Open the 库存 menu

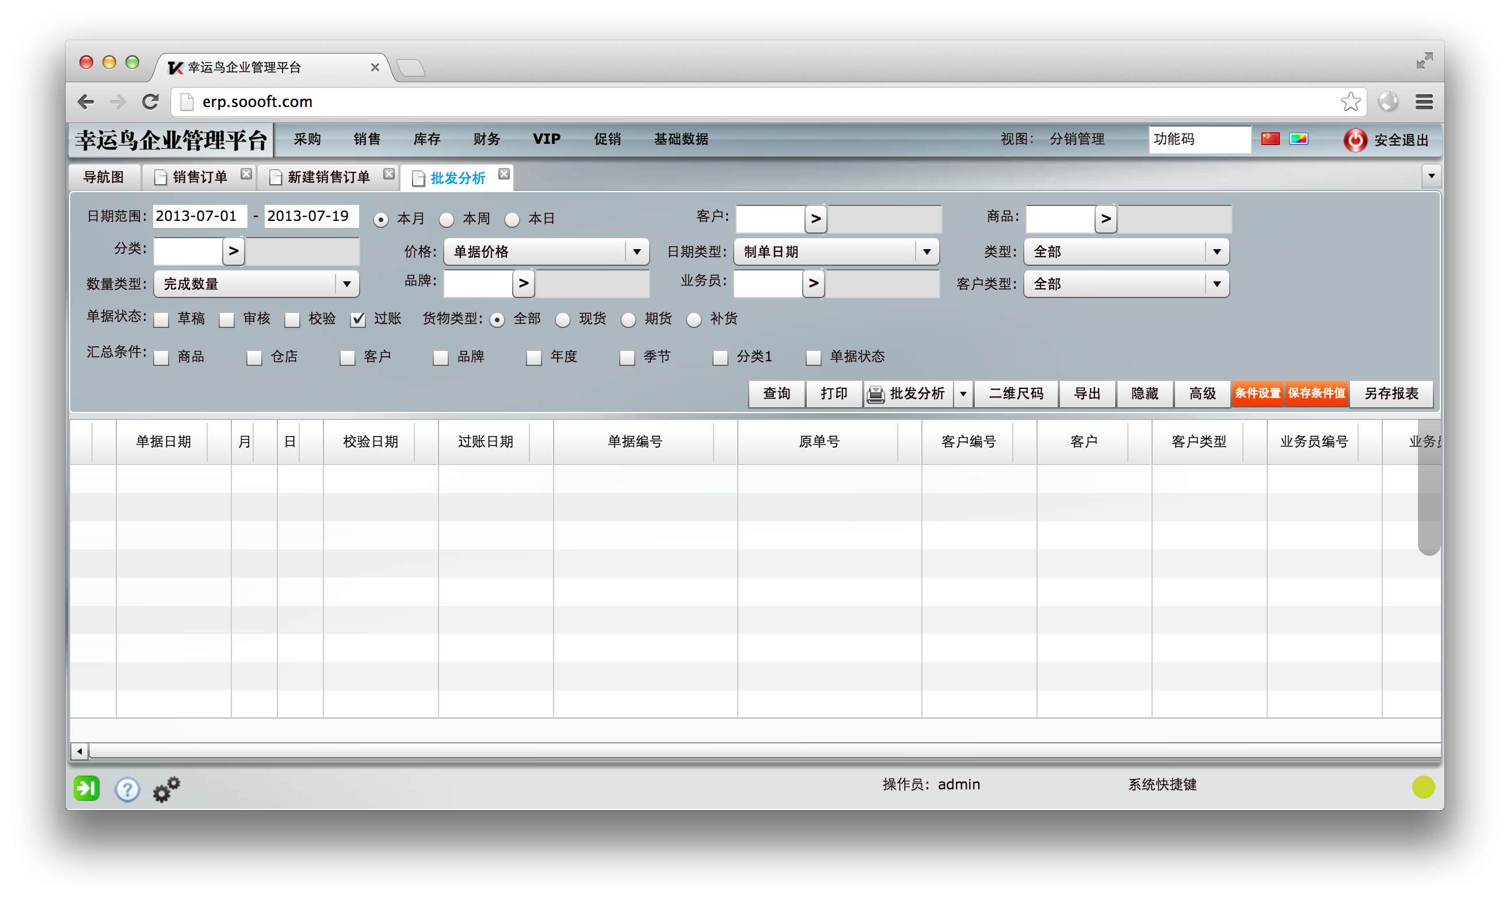tap(426, 139)
